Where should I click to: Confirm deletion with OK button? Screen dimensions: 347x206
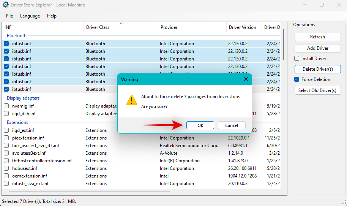200,125
